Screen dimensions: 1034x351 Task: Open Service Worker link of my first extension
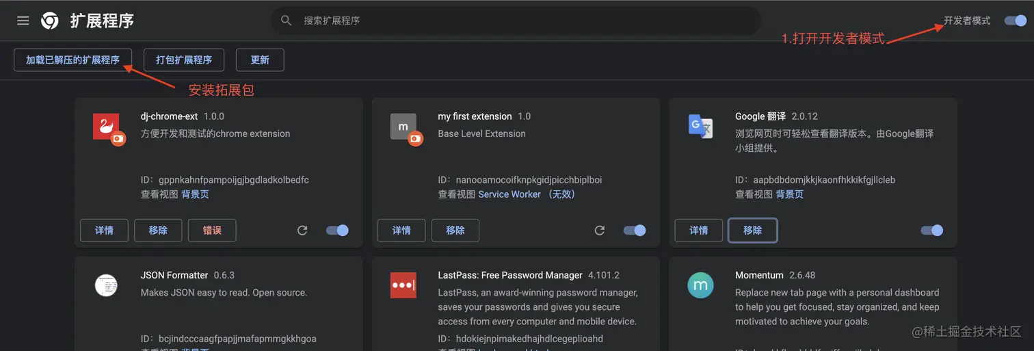[x=527, y=194]
